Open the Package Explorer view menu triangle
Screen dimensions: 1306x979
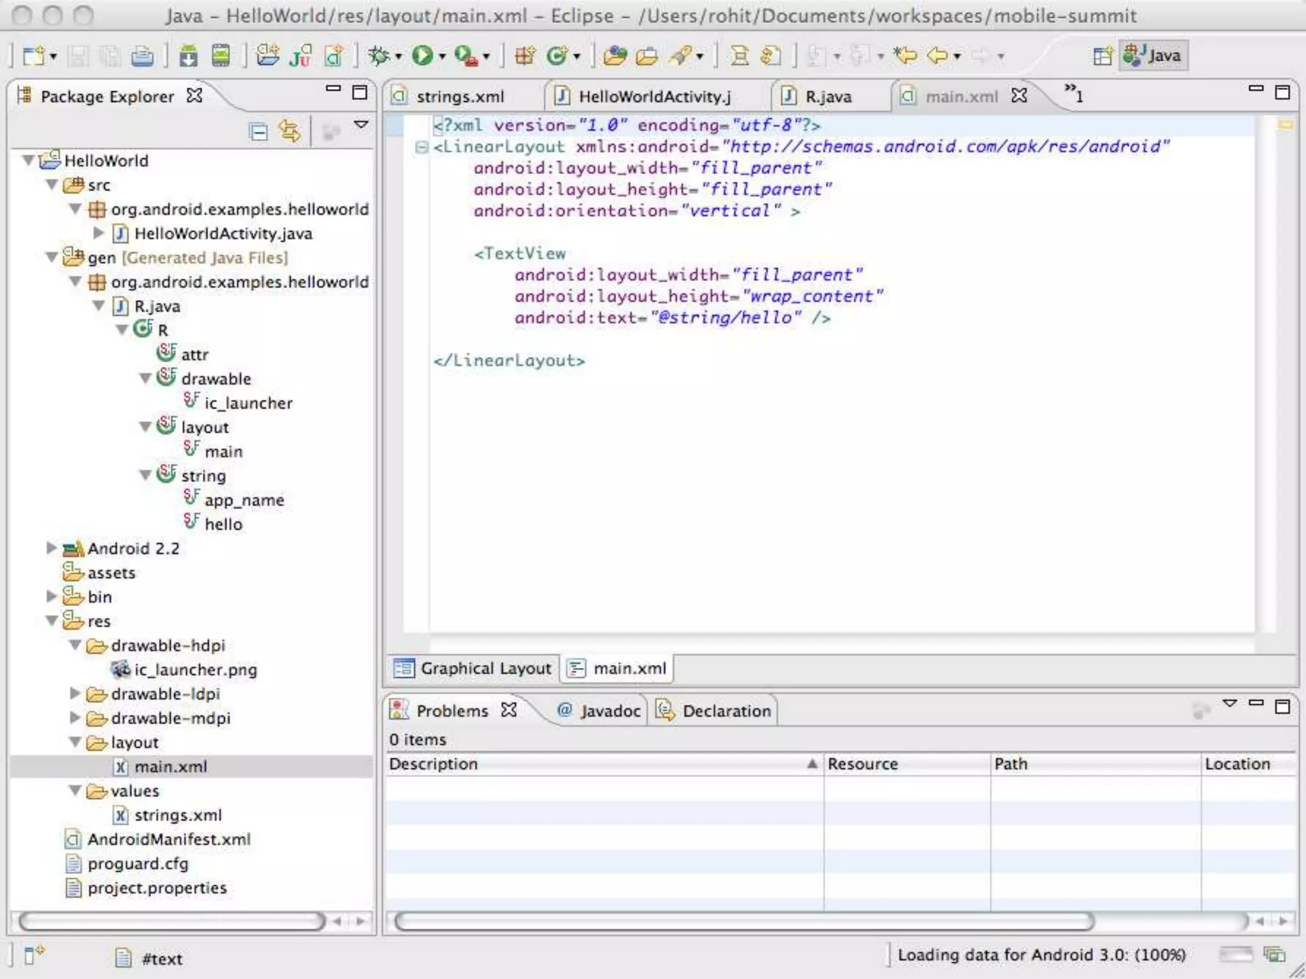tap(361, 124)
